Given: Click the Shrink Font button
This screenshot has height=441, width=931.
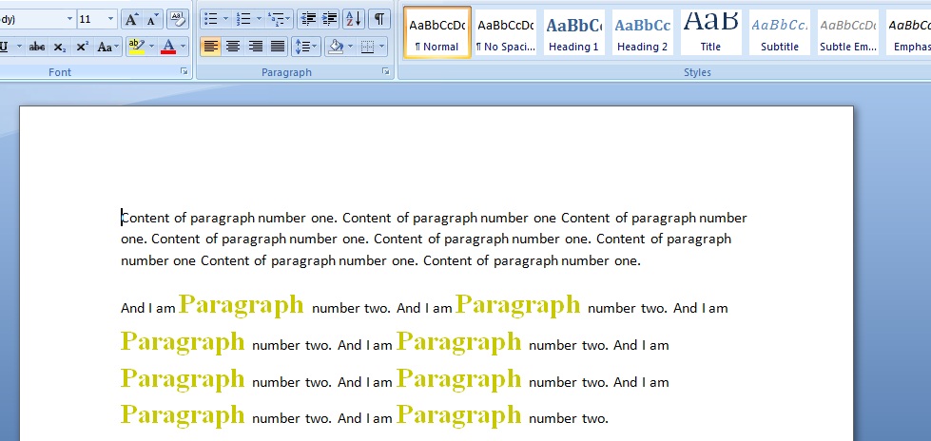Looking at the screenshot, I should [152, 20].
